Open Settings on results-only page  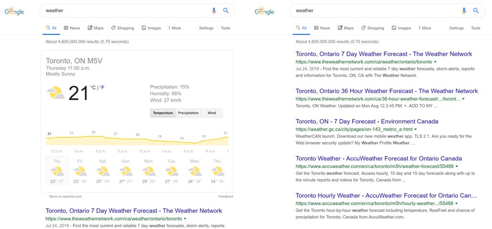tap(456, 28)
